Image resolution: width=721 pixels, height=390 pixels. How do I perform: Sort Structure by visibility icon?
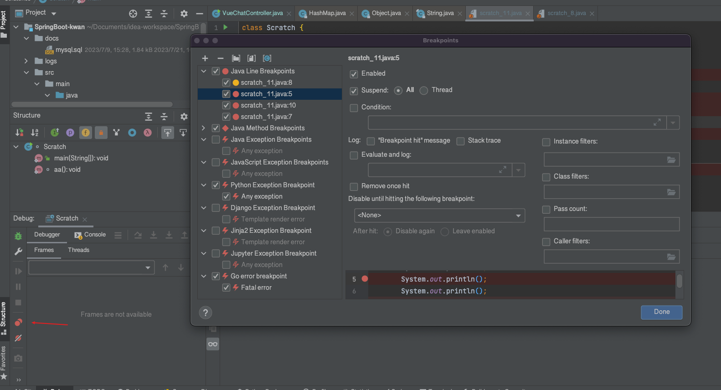pyautogui.click(x=19, y=133)
